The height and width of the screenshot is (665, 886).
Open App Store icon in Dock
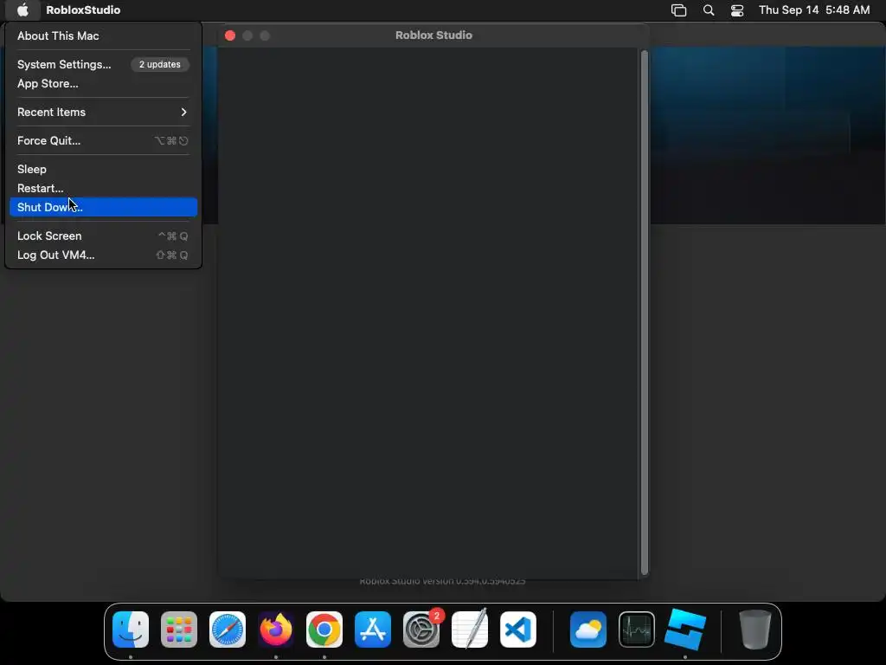[373, 629]
